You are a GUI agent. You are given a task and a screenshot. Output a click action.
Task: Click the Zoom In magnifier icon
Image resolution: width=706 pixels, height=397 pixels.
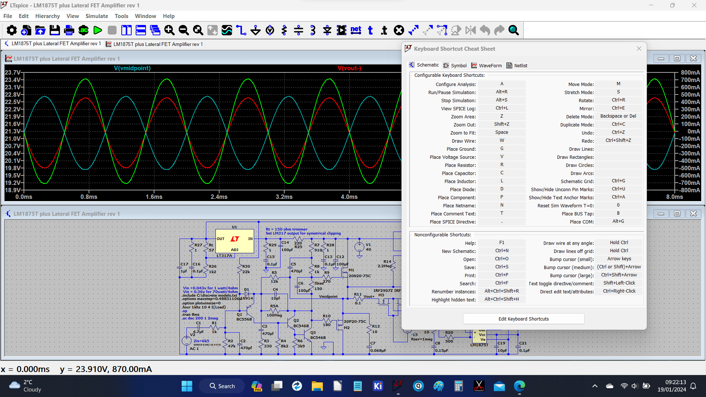pyautogui.click(x=170, y=30)
